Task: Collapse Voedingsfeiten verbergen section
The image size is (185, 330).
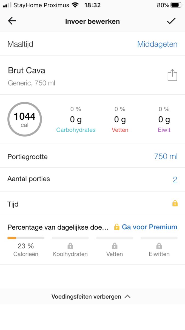Action: tap(91, 296)
